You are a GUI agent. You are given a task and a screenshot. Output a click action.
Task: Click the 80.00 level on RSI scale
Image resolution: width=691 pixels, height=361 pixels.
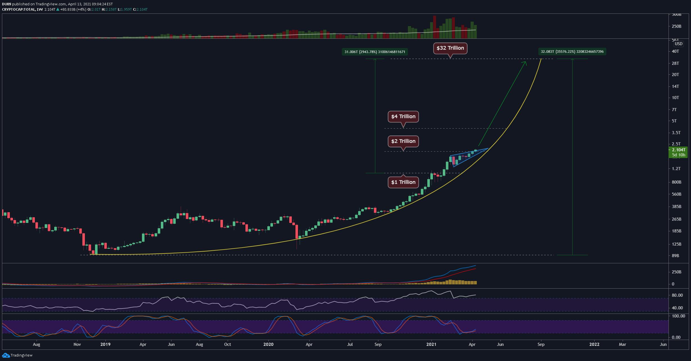click(x=677, y=295)
